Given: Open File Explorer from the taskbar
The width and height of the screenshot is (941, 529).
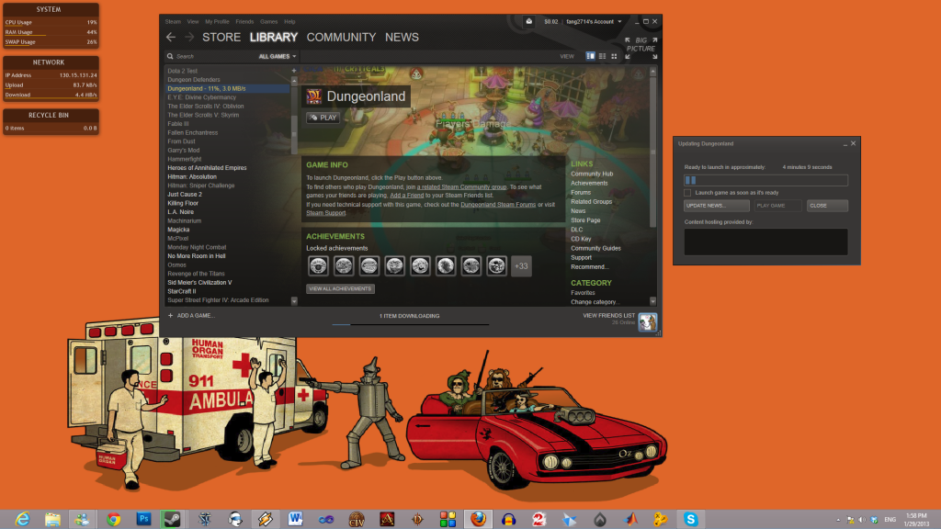Looking at the screenshot, I should tap(52, 520).
